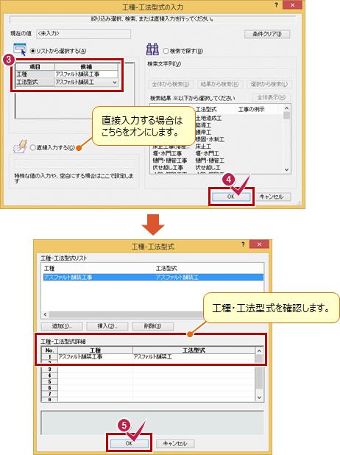
Task: Click the 工事の例示 column header
Action: 251,110
